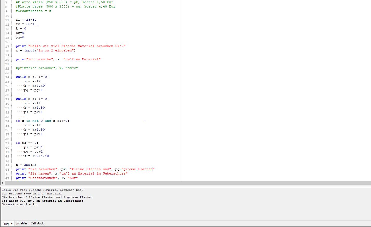Switch to the Variables tab
Viewport: 371px width, 227px height.
tap(22, 223)
